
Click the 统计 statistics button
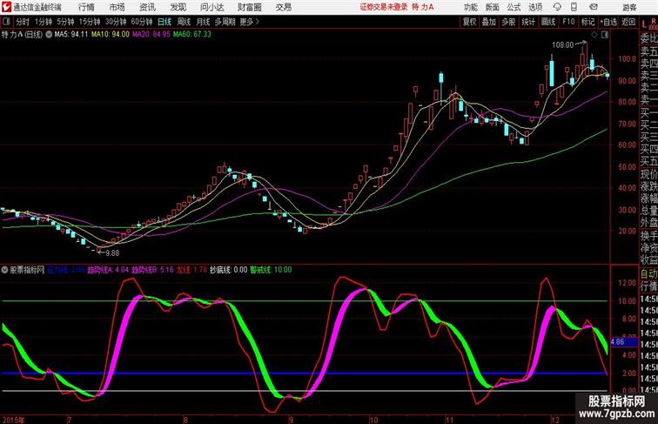tap(528, 22)
